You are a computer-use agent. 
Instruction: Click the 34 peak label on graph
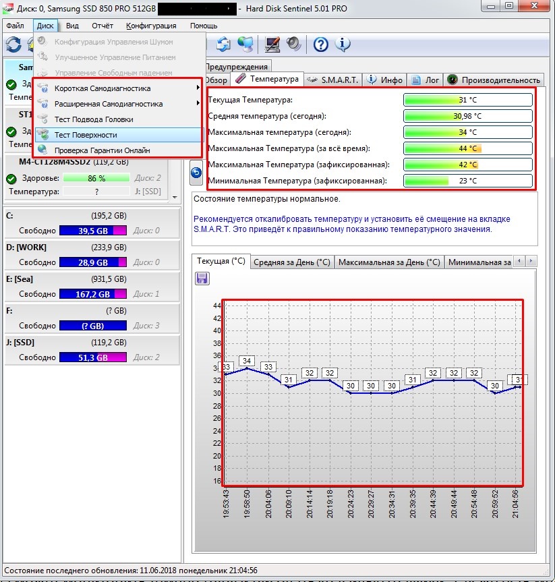point(247,361)
